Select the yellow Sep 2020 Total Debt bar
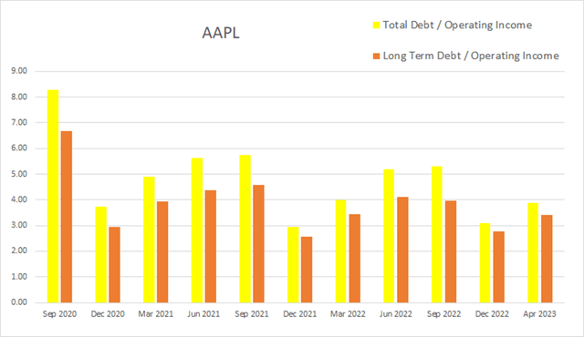The image size is (584, 337). click(x=53, y=196)
